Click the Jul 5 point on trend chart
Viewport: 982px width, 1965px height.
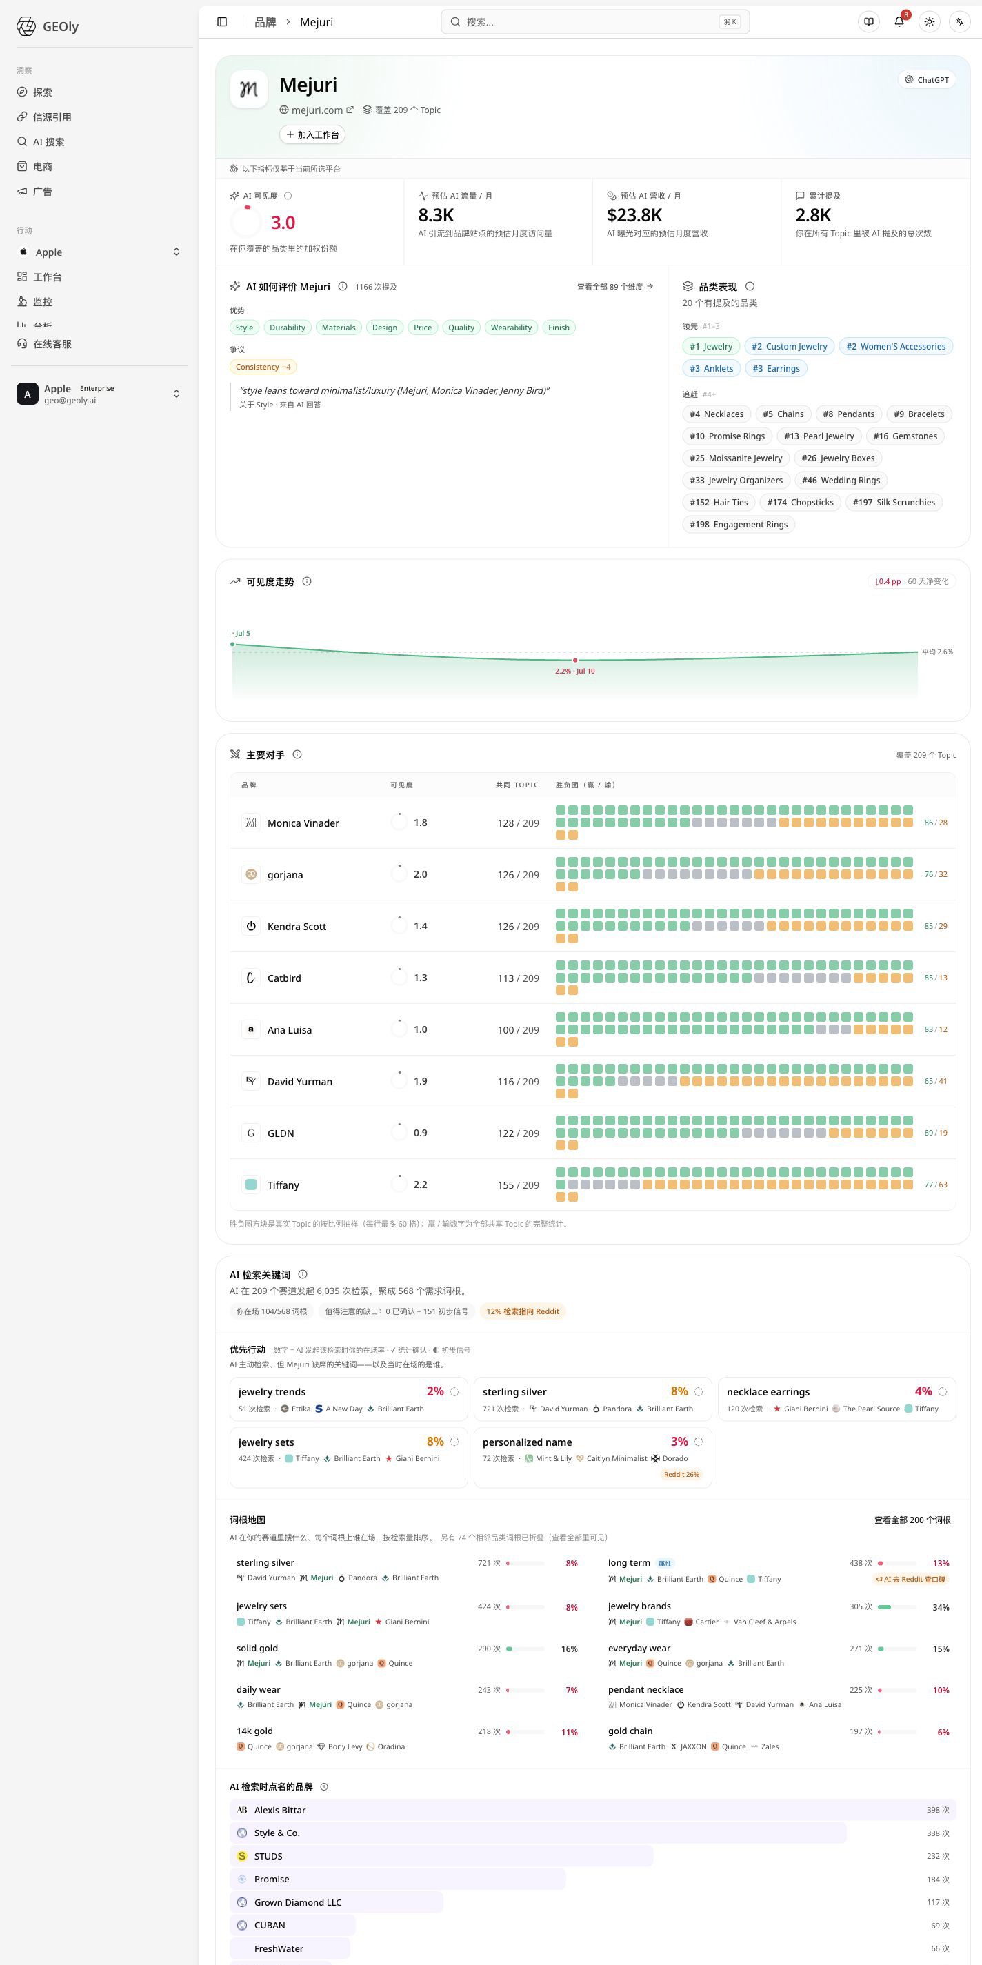pos(232,645)
